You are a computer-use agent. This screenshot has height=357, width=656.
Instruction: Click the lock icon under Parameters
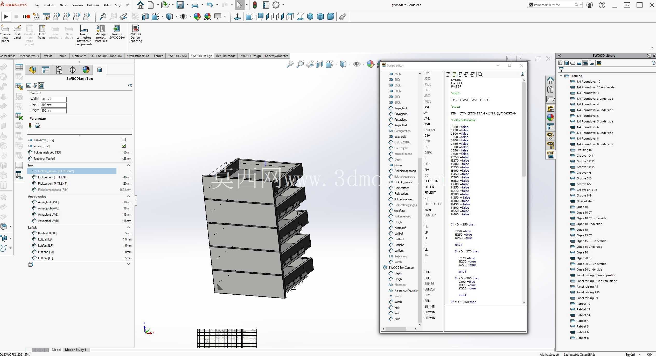[x=38, y=126]
